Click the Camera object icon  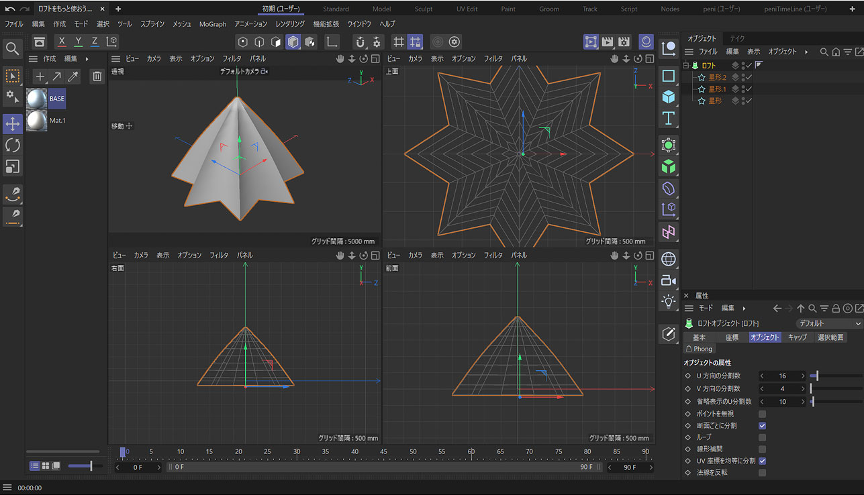(x=669, y=280)
